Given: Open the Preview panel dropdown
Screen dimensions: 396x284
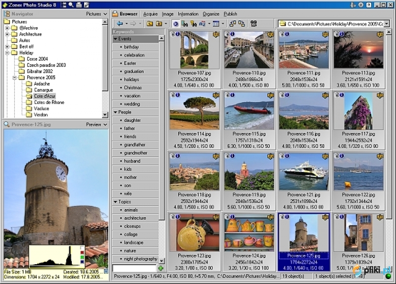Looking at the screenshot, I should pyautogui.click(x=97, y=124).
